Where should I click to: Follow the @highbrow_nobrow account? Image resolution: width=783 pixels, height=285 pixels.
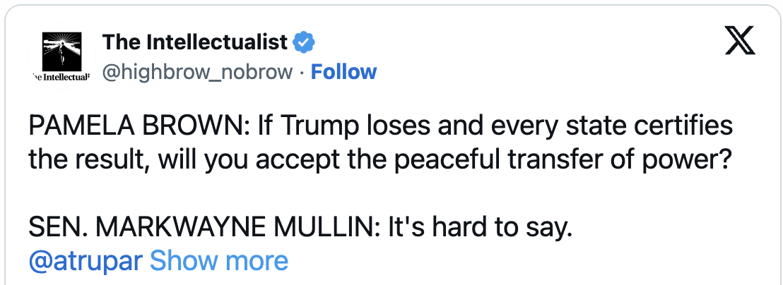(343, 72)
